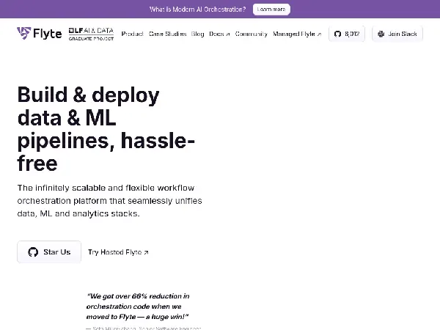
Task: Click the Slack icon in Join Slack
Action: 381,34
